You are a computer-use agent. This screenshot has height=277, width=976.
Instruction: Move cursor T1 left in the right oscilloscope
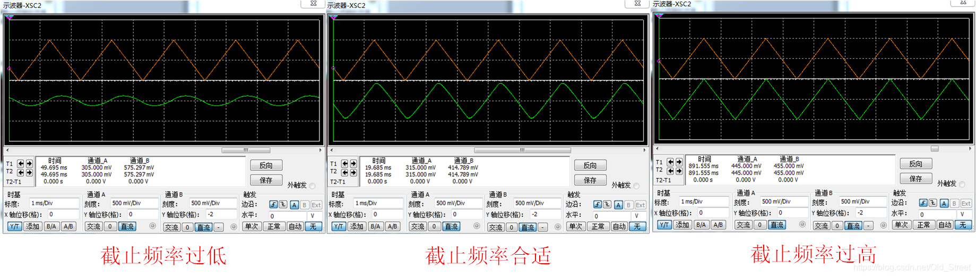click(x=671, y=162)
